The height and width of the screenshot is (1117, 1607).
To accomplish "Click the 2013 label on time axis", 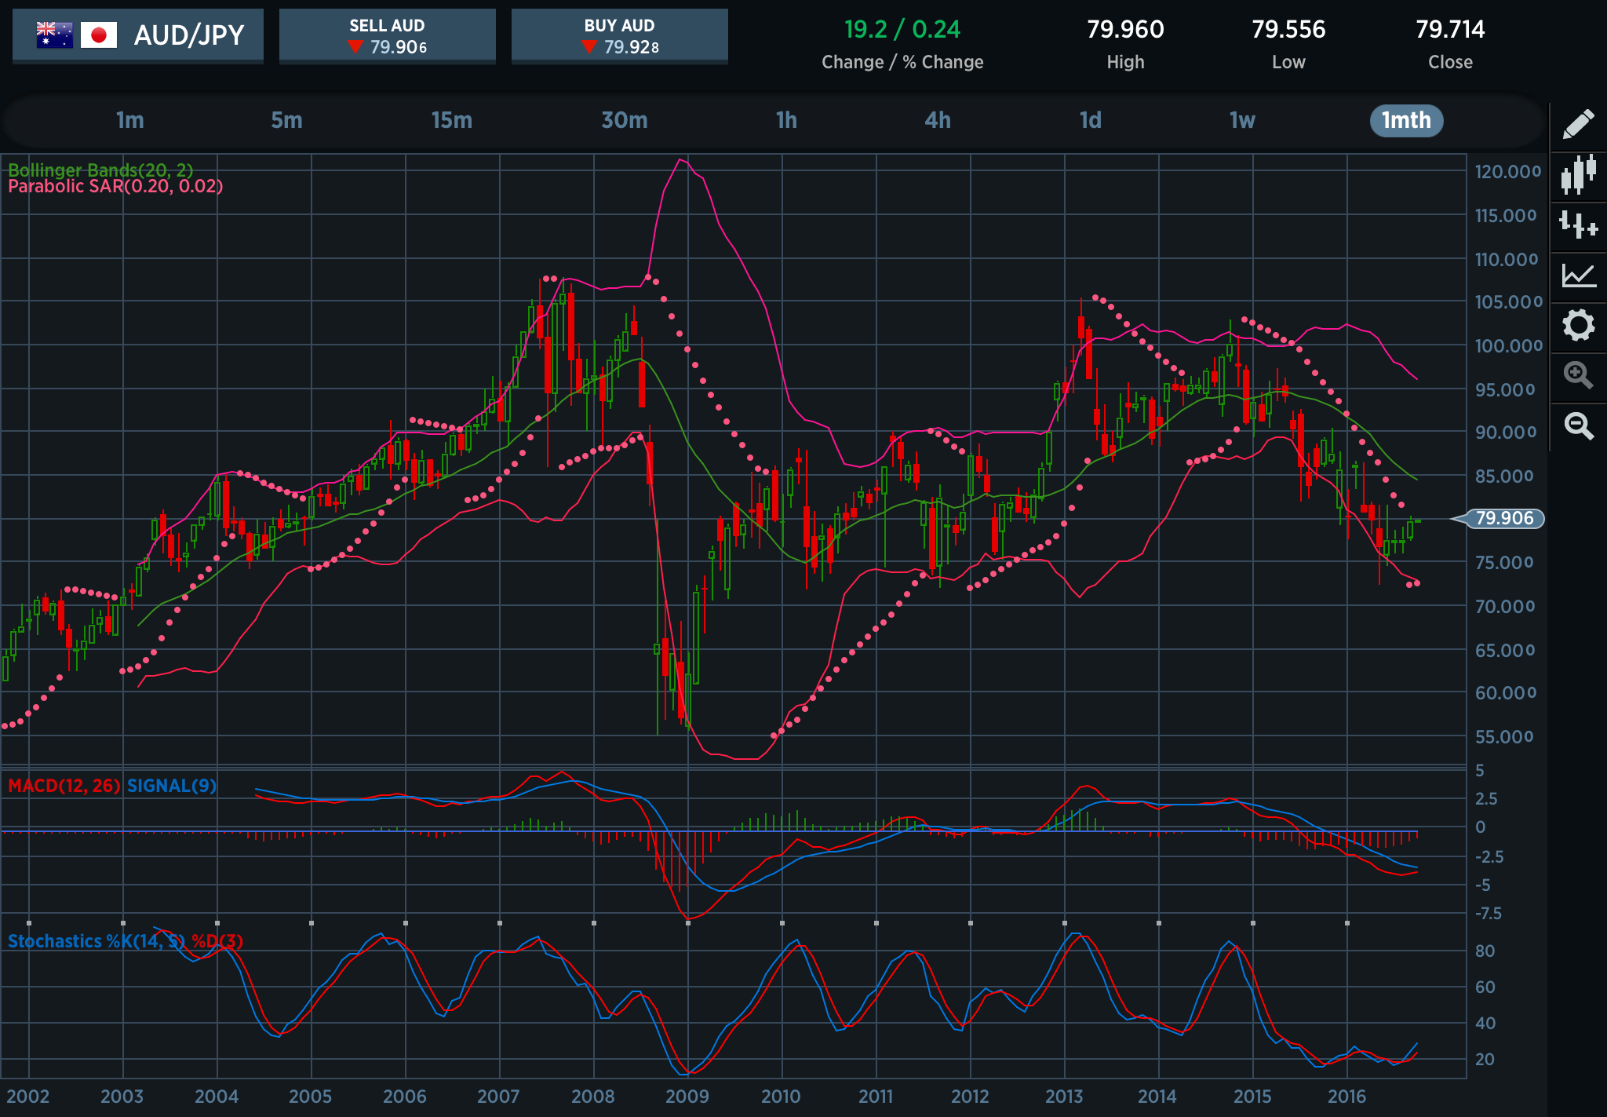I will point(1064,1097).
